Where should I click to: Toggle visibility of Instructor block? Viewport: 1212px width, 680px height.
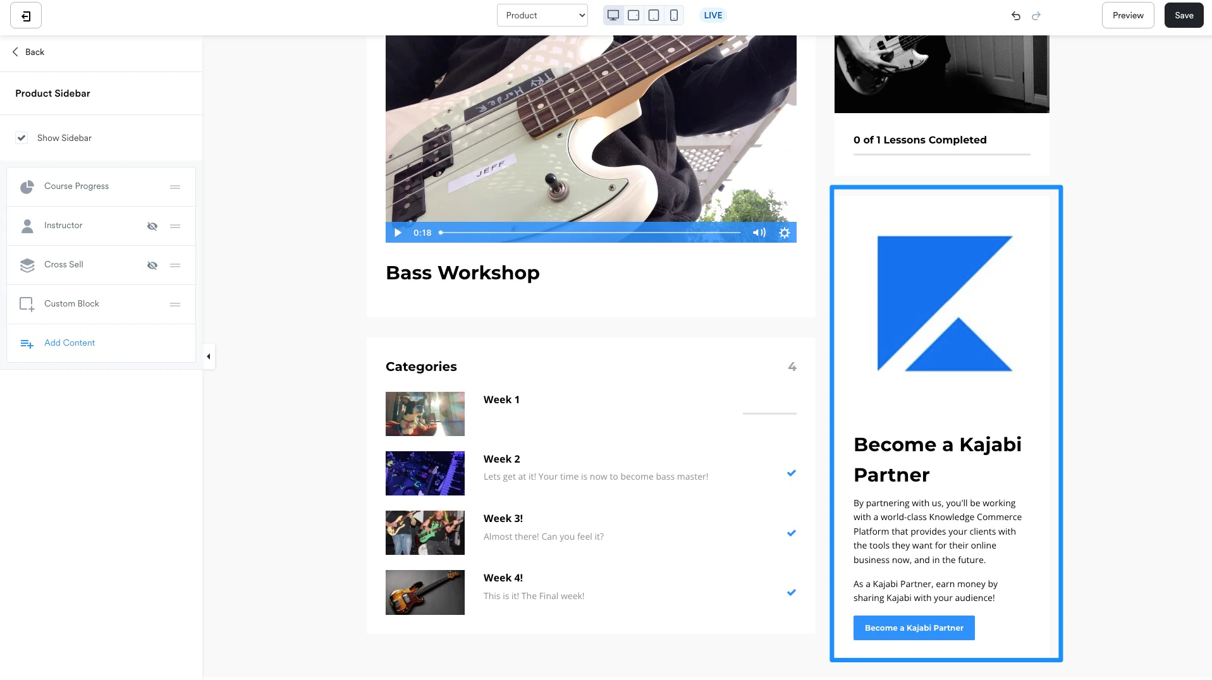click(152, 226)
